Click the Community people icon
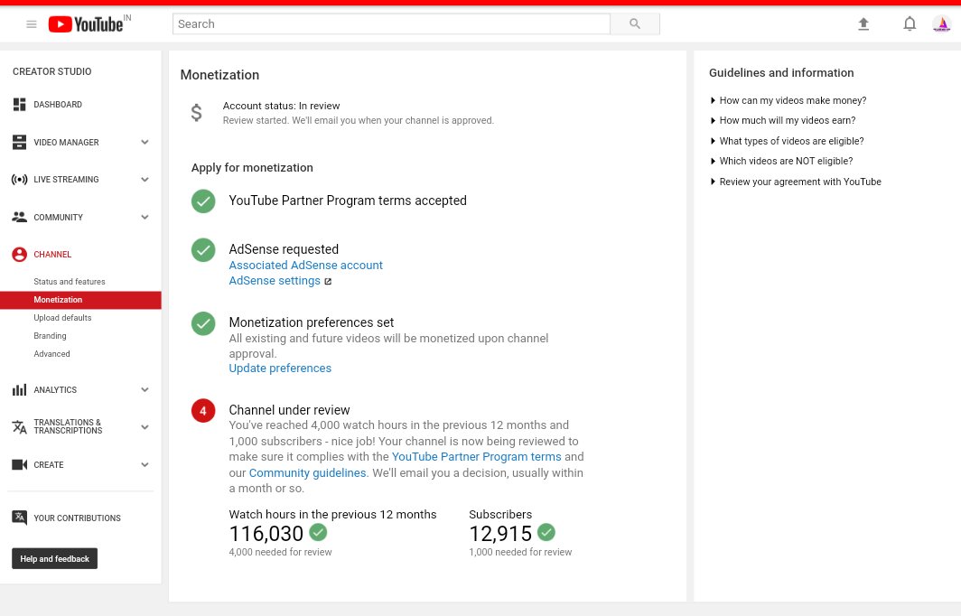Viewport: 961px width, 616px height. point(20,217)
